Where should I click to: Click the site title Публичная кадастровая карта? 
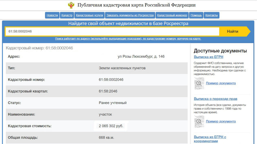point(136,5)
